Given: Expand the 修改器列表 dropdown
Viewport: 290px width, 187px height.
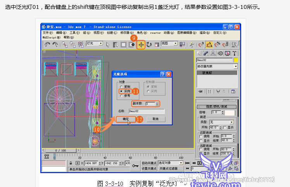Looking at the screenshot, I should pos(235,66).
